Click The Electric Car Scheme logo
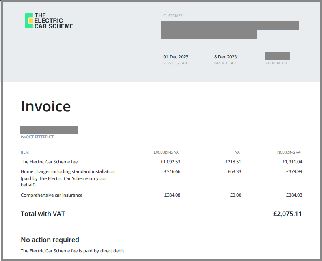This screenshot has height=261, width=322. (49, 21)
